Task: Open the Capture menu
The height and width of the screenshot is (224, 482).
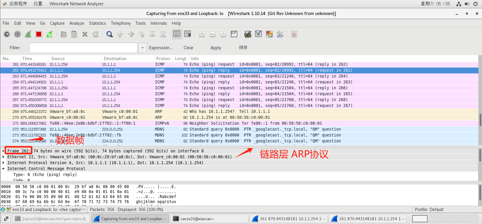Action: (57, 23)
